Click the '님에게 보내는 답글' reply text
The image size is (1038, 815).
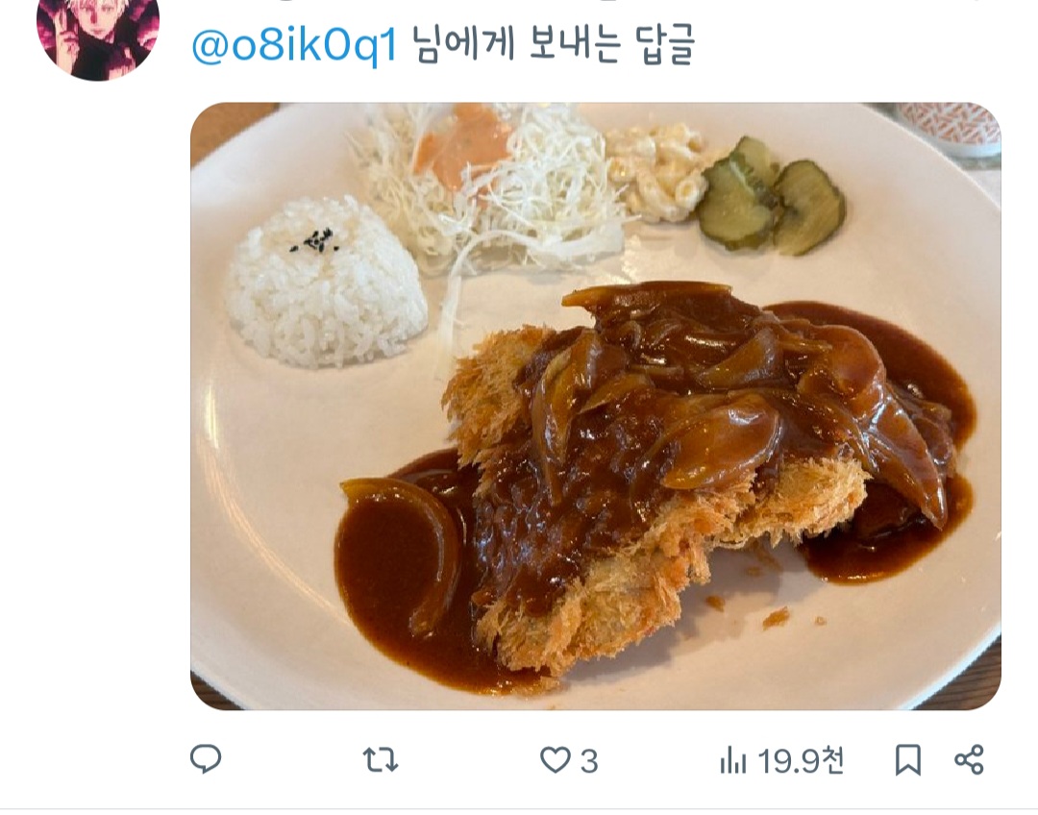pyautogui.click(x=554, y=45)
